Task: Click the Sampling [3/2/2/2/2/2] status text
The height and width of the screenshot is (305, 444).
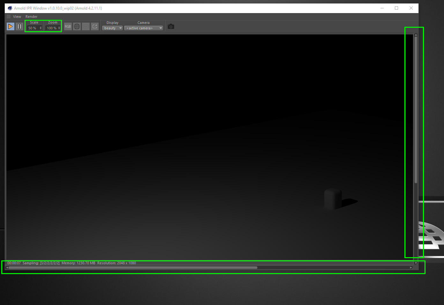Action: 41,263
